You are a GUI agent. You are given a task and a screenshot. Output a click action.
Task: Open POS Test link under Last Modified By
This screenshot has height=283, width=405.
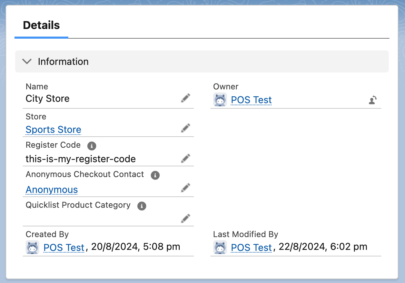251,247
